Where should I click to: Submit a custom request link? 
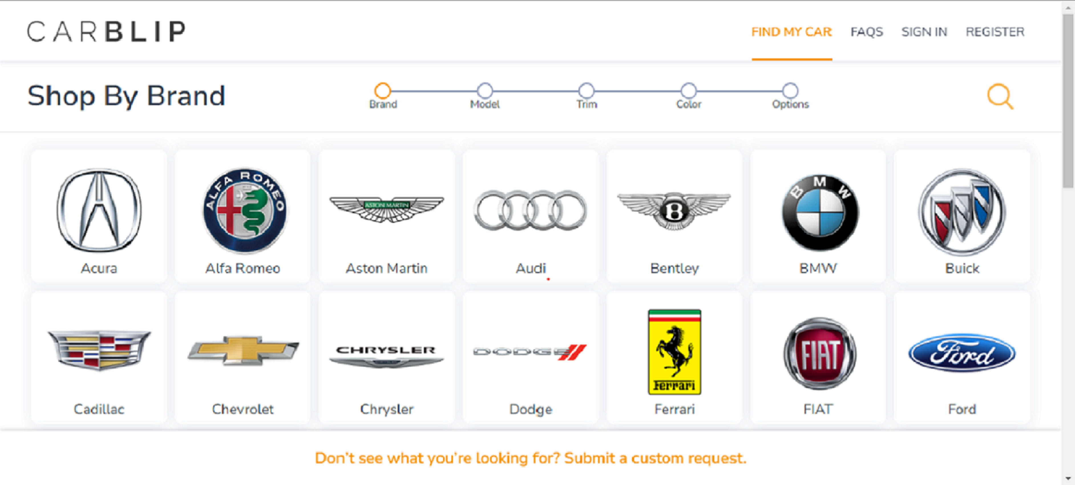click(x=530, y=458)
